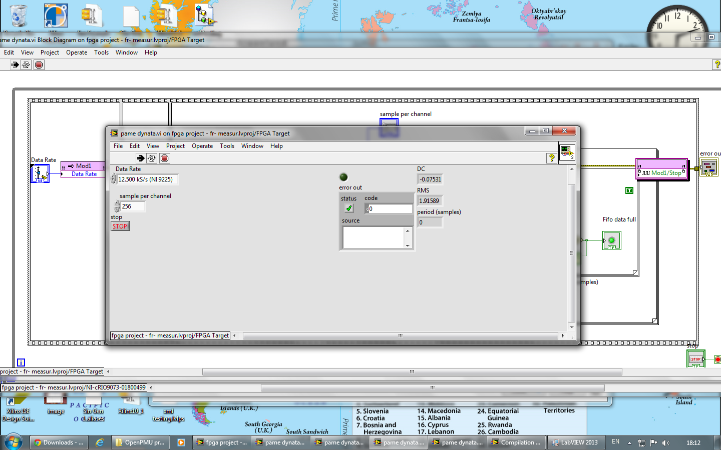Image resolution: width=721 pixels, height=450 pixels.
Task: Click Run Continuously on block diagram toolbar
Action: pos(26,64)
